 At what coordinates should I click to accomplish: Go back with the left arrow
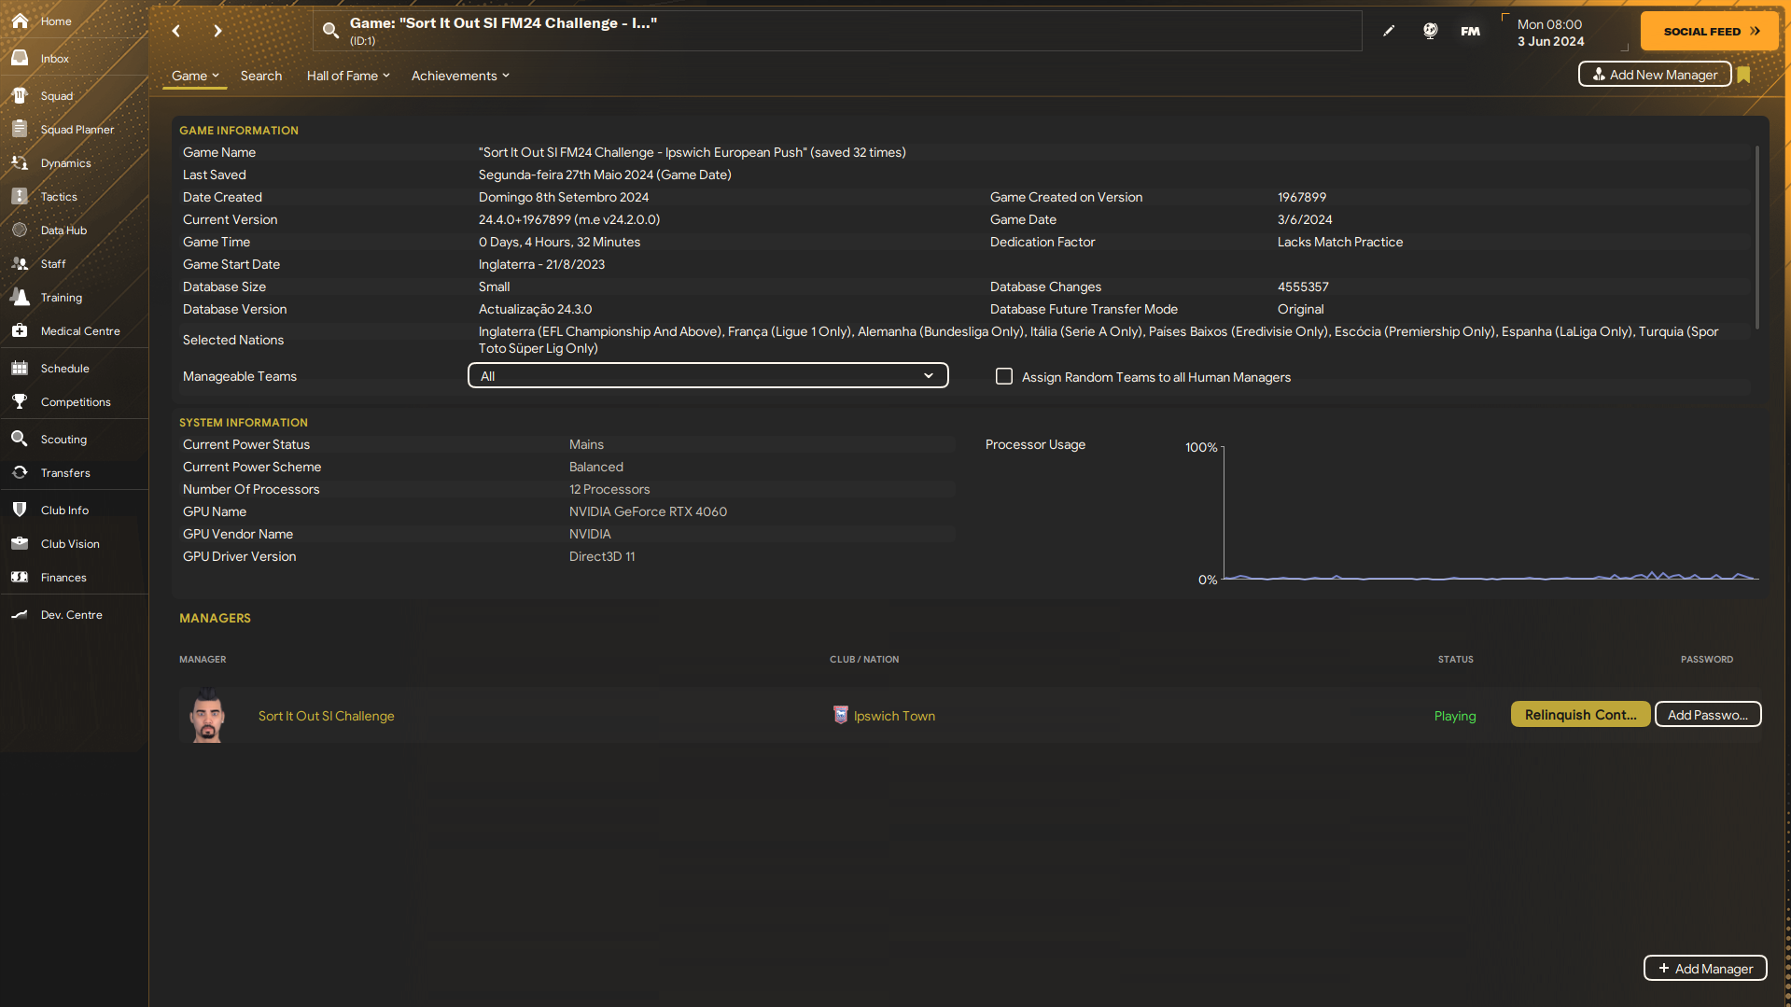coord(175,31)
